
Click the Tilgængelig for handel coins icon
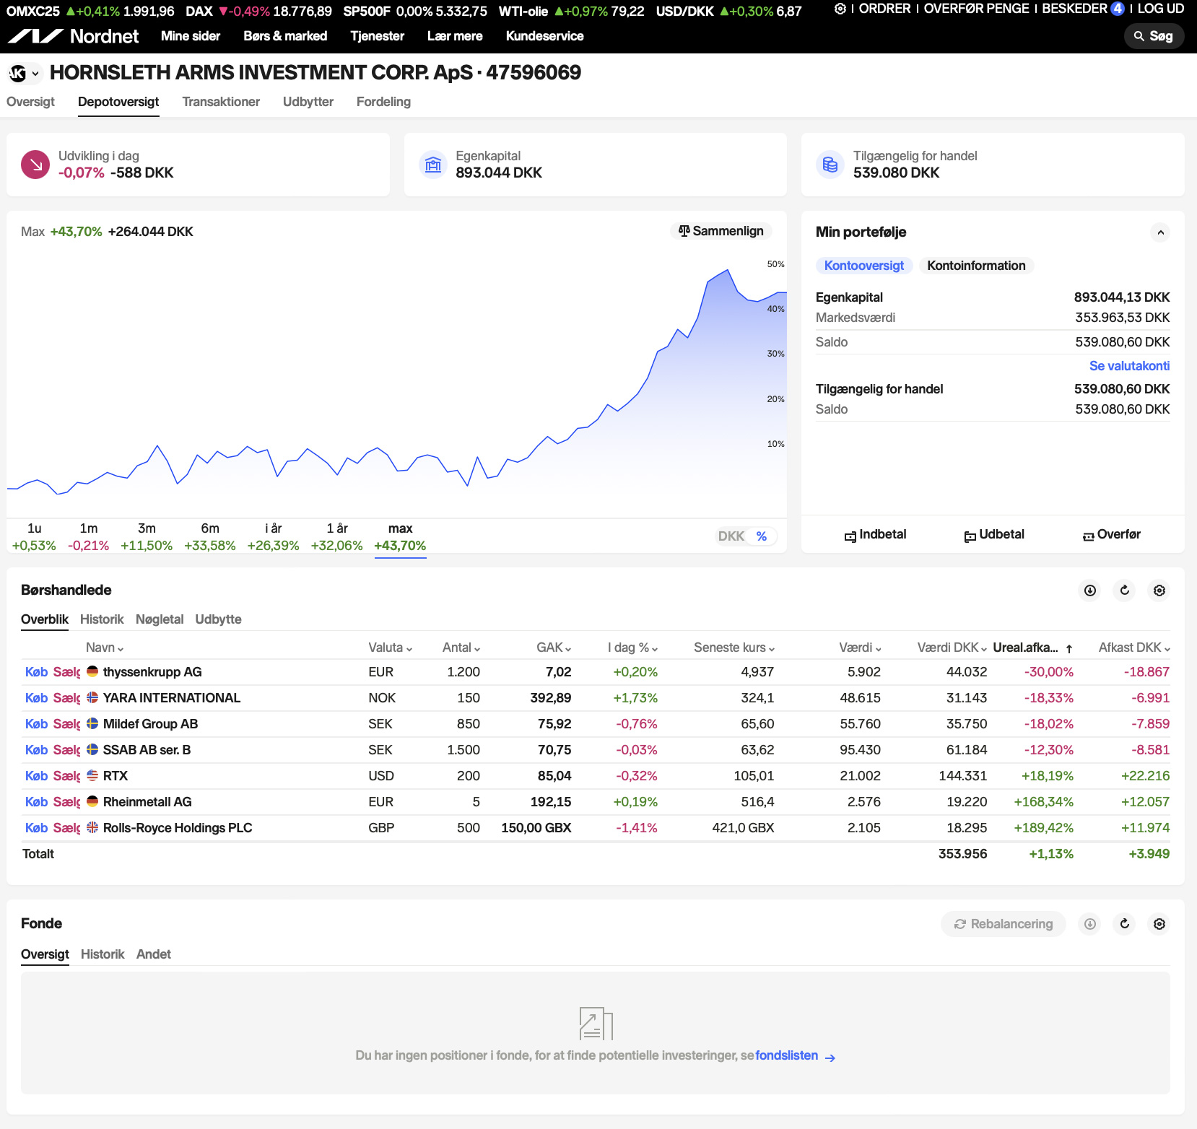pos(830,165)
